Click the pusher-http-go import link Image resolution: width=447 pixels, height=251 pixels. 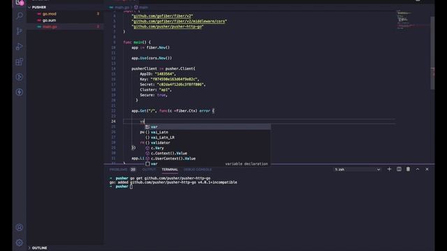[x=168, y=26]
